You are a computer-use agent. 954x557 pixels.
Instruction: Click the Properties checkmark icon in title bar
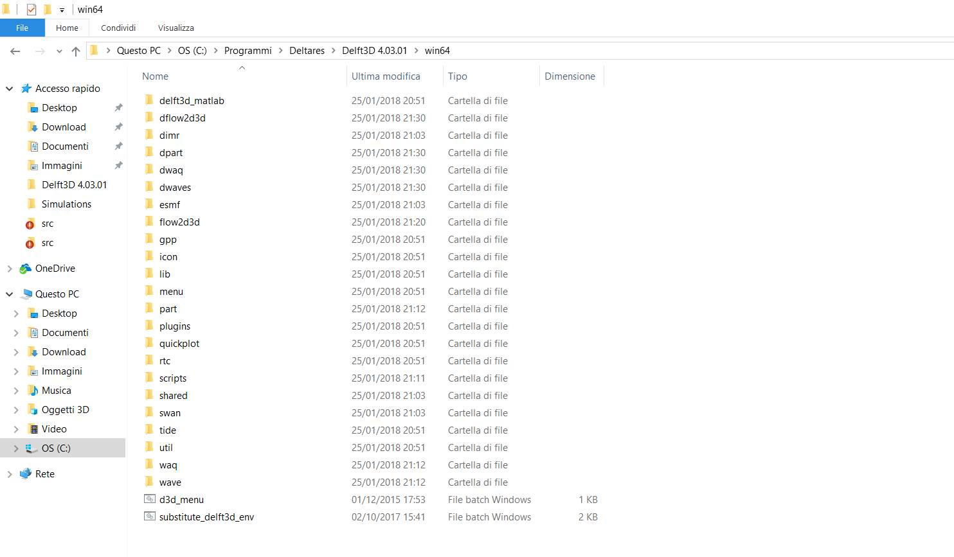(32, 10)
